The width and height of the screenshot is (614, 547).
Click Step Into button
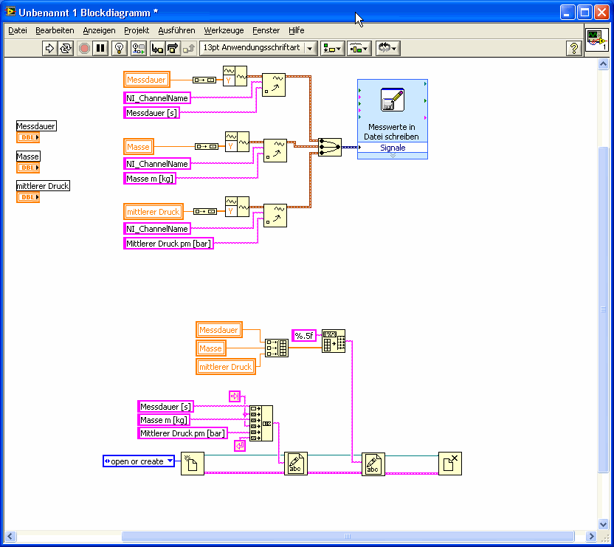[x=157, y=48]
